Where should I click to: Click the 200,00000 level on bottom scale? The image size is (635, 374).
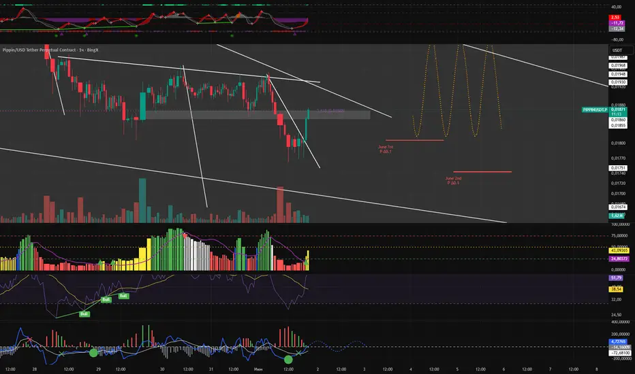click(620, 335)
